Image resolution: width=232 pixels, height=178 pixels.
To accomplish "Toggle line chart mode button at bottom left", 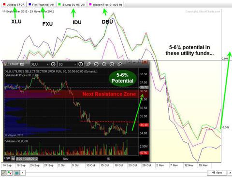I will point(3,173).
